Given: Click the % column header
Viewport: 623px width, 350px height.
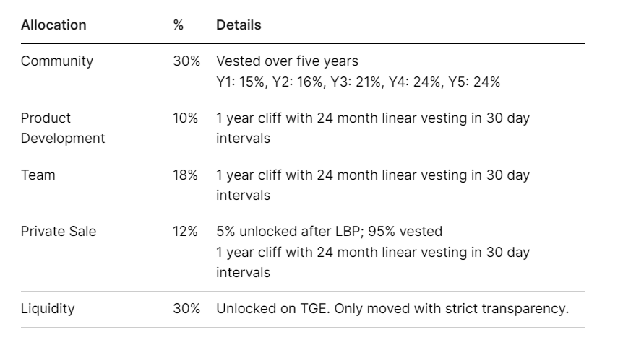Looking at the screenshot, I should coord(178,25).
